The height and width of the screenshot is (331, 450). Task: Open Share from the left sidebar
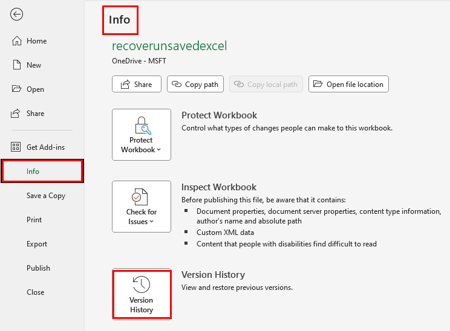click(35, 114)
